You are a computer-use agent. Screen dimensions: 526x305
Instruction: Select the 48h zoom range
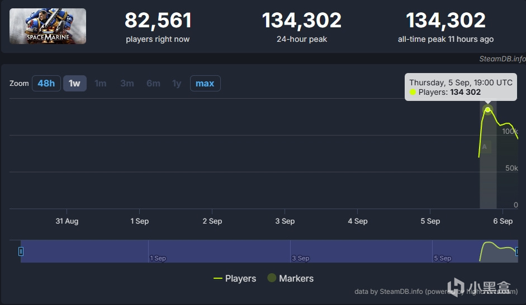pyautogui.click(x=46, y=84)
